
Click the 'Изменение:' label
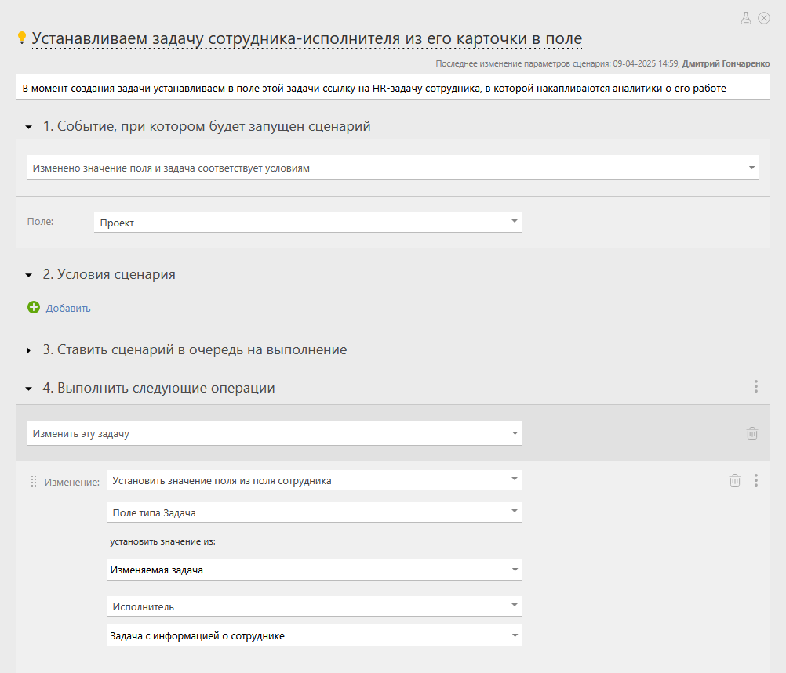71,482
